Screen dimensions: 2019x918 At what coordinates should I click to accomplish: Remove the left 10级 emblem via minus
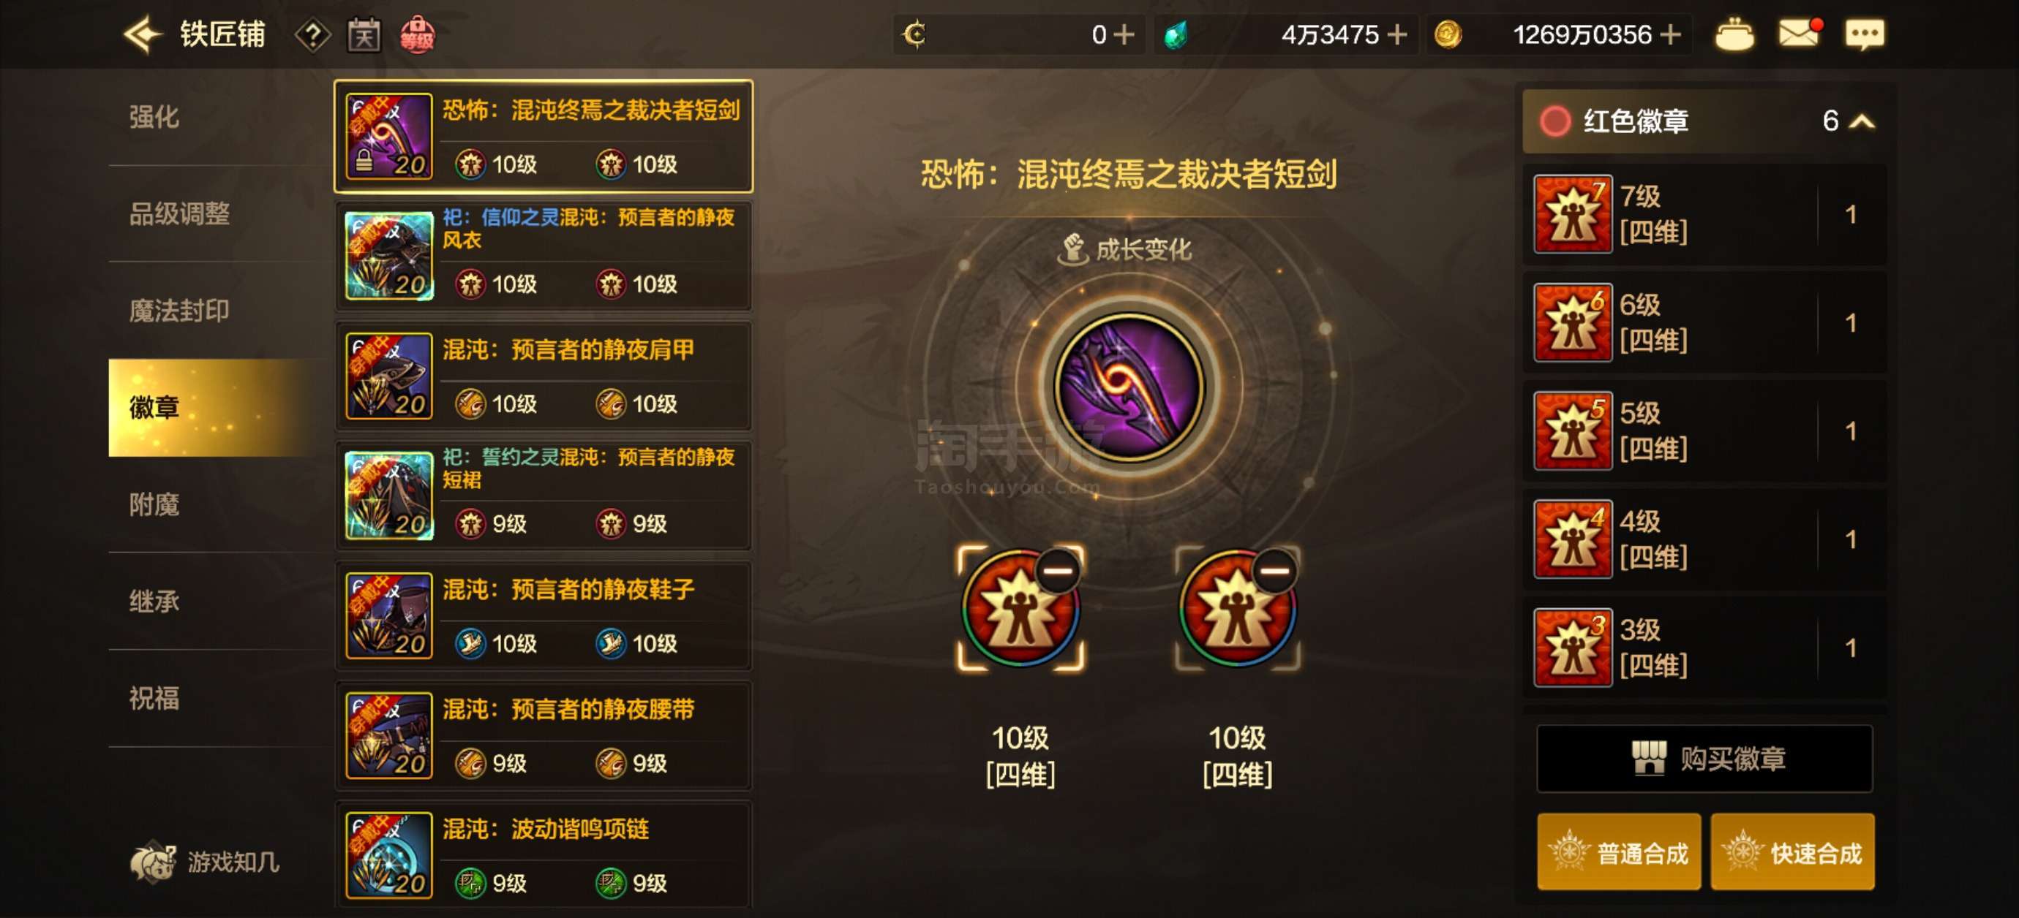click(1057, 570)
